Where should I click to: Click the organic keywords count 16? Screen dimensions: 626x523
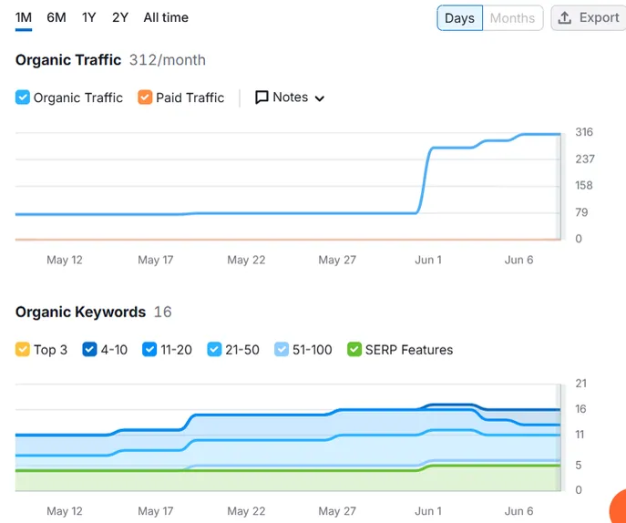click(163, 312)
